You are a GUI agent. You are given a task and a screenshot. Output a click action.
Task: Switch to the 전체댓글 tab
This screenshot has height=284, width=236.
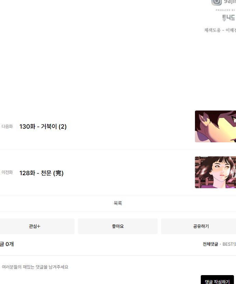(x=210, y=244)
